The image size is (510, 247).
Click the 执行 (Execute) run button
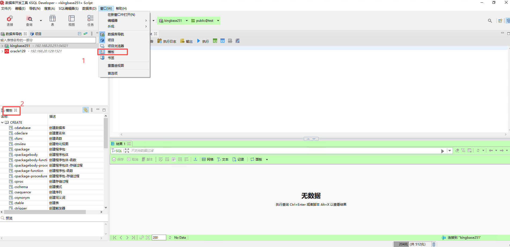point(203,41)
